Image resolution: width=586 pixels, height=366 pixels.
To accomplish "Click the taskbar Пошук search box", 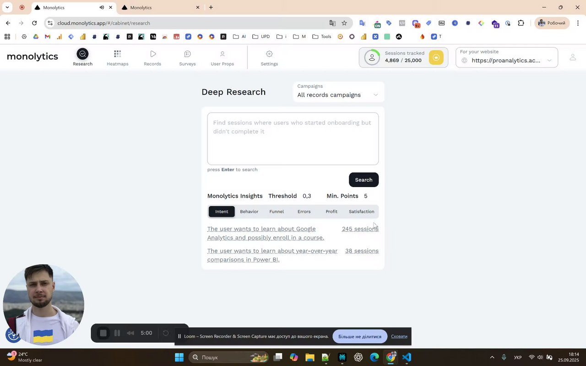I will click(229, 357).
